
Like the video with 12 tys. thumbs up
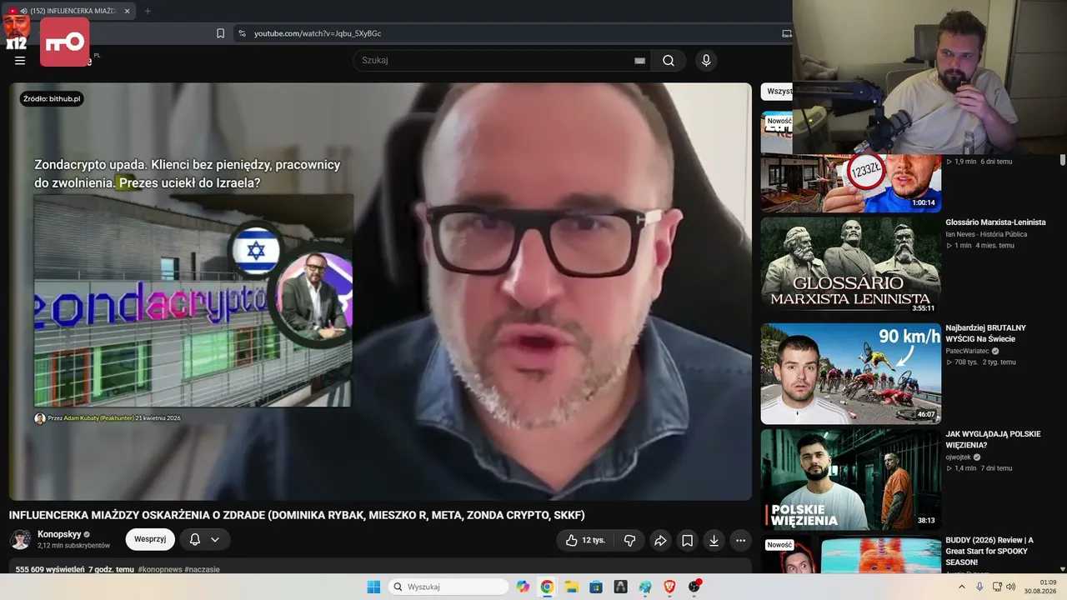click(x=585, y=540)
